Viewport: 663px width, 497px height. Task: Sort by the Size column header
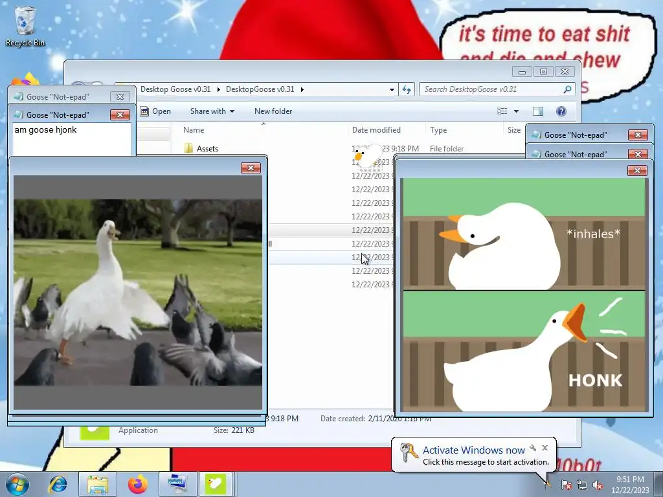(513, 129)
